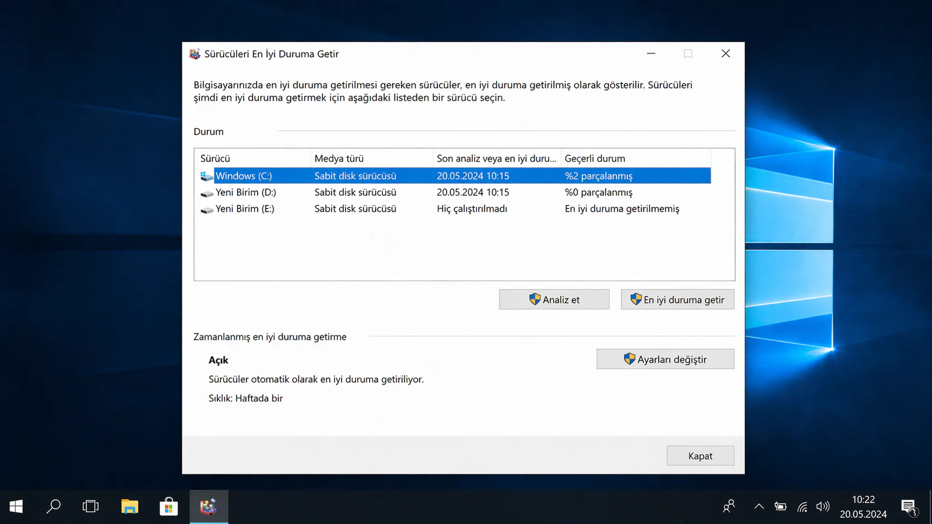This screenshot has width=932, height=524.
Task: Click the People icon on taskbar
Action: [x=729, y=506]
